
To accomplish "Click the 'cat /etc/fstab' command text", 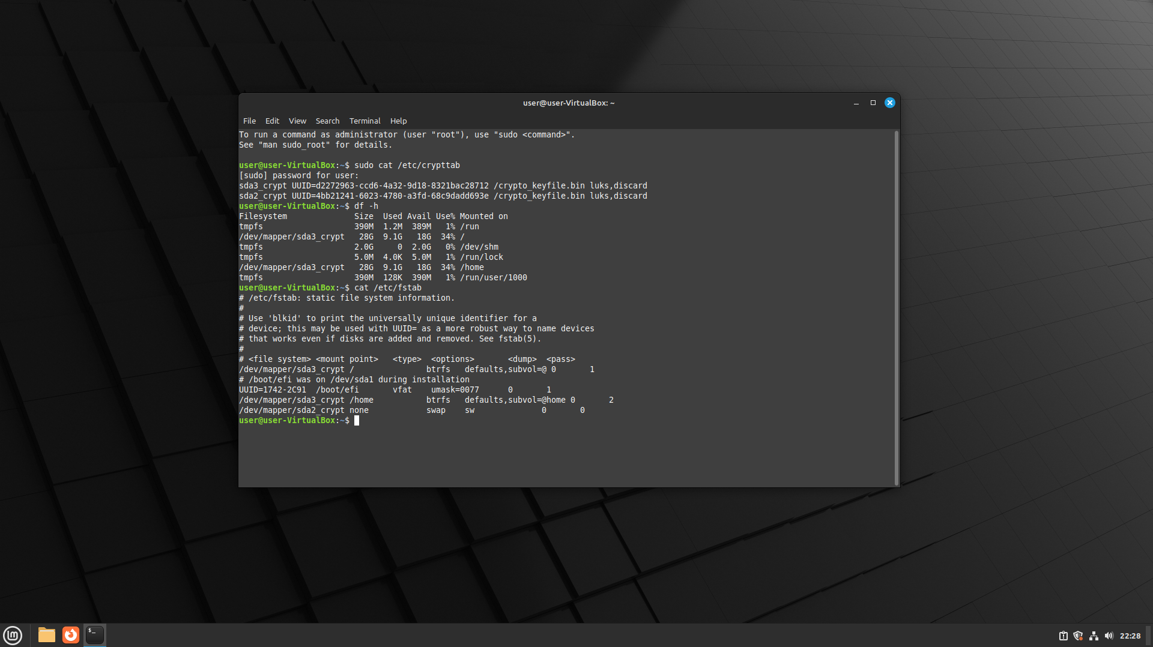I will pos(388,287).
